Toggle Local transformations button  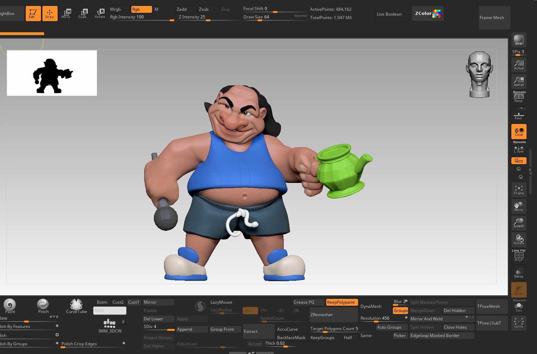(519, 132)
